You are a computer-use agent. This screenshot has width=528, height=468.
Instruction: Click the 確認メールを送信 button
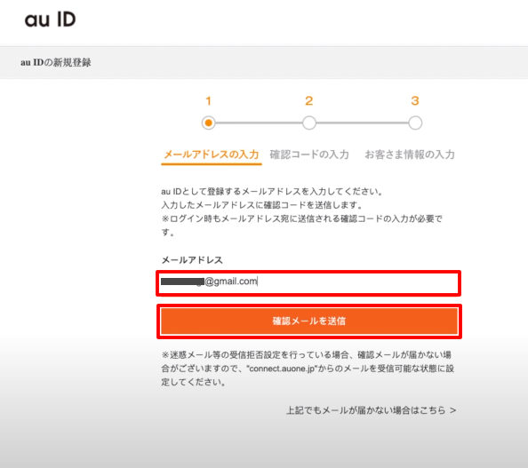pos(309,321)
